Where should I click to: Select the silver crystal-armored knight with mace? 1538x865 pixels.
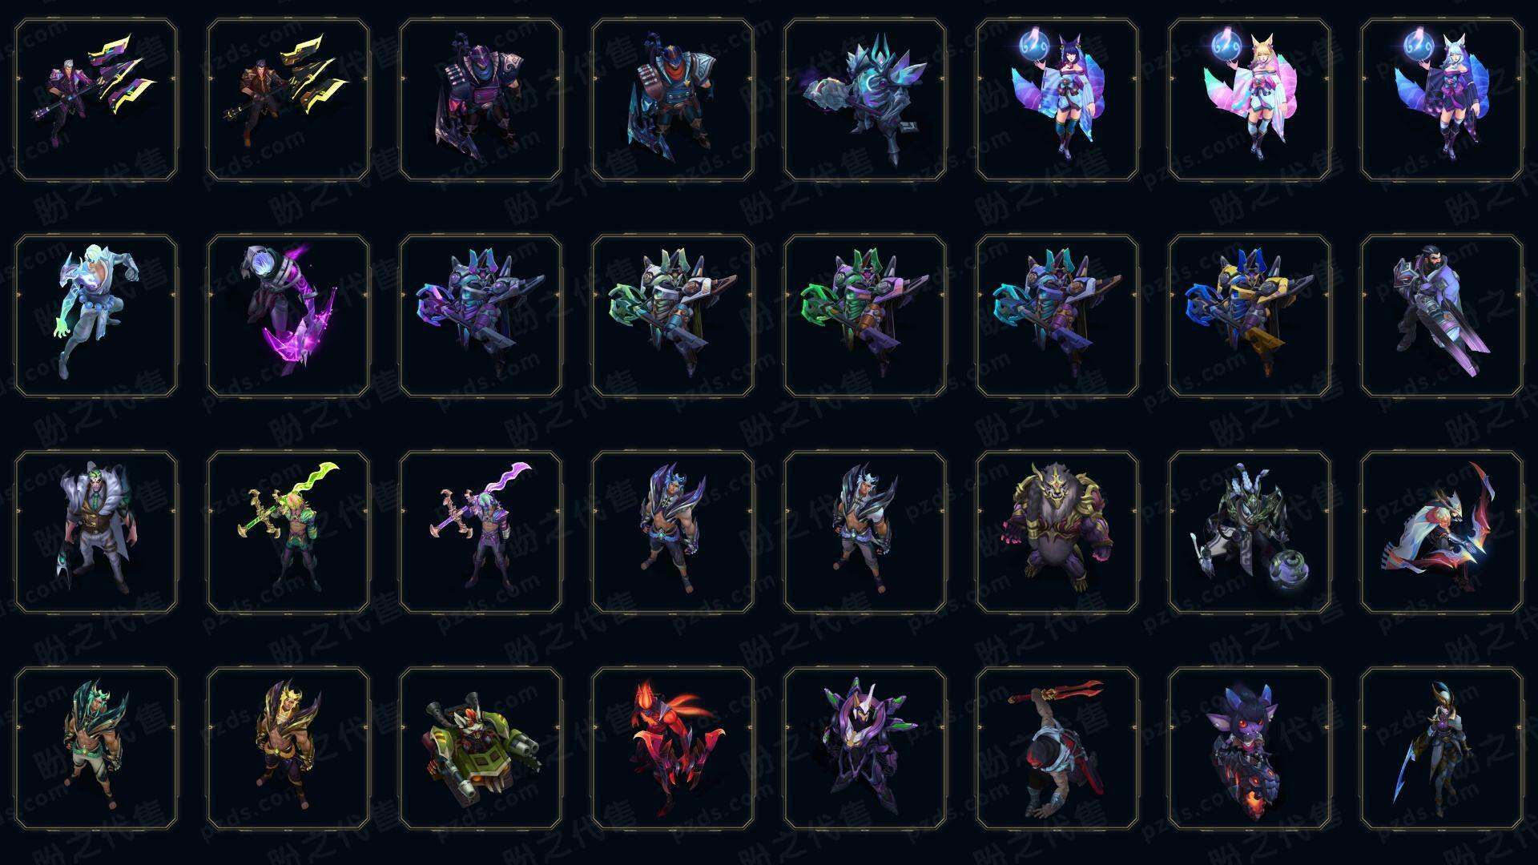(865, 100)
